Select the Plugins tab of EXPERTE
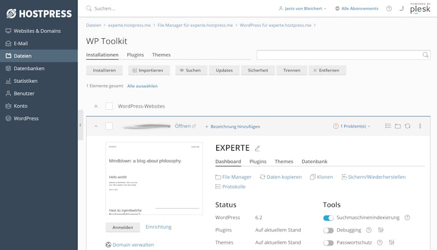Image resolution: width=437 pixels, height=250 pixels. [258, 162]
